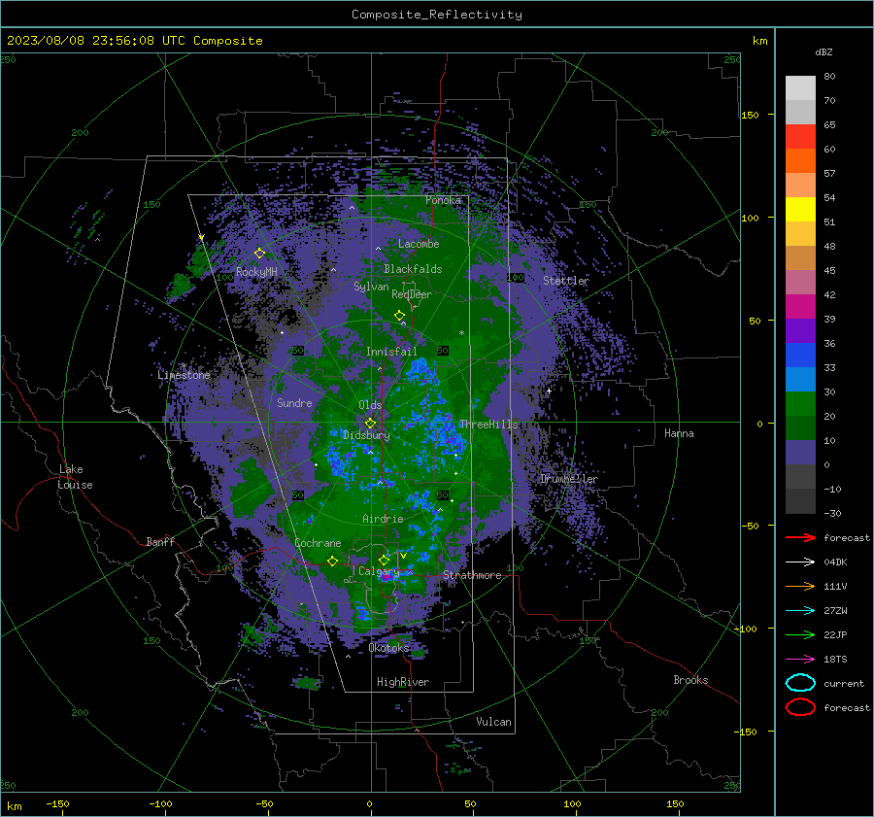Click the Lacombe city label
The image size is (874, 817).
pyautogui.click(x=419, y=244)
